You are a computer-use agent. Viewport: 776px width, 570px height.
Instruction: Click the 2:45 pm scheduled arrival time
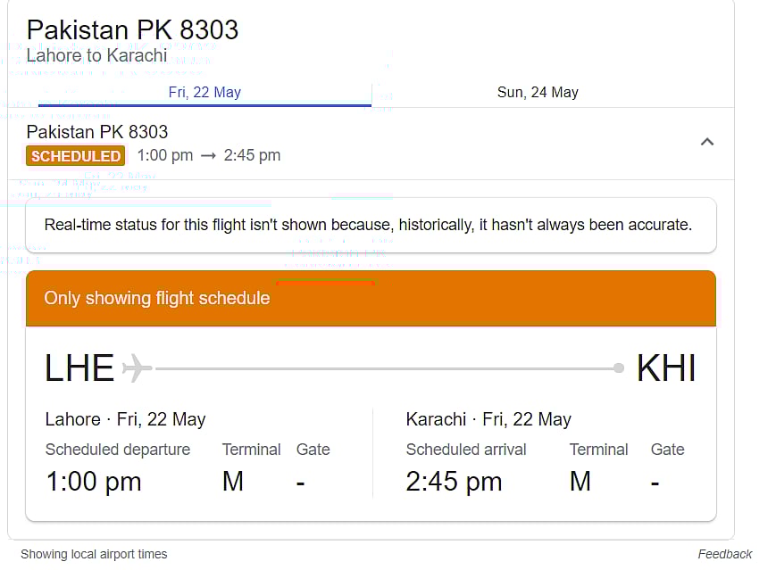point(454,482)
